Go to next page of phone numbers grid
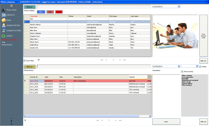209x126 pixels. 120,60
